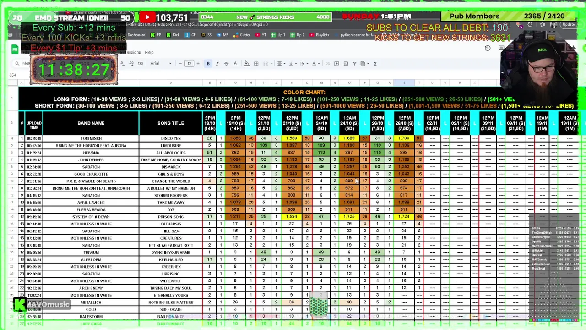This screenshot has width=586, height=330.
Task: Open the FP bookmark
Action: click(156, 35)
